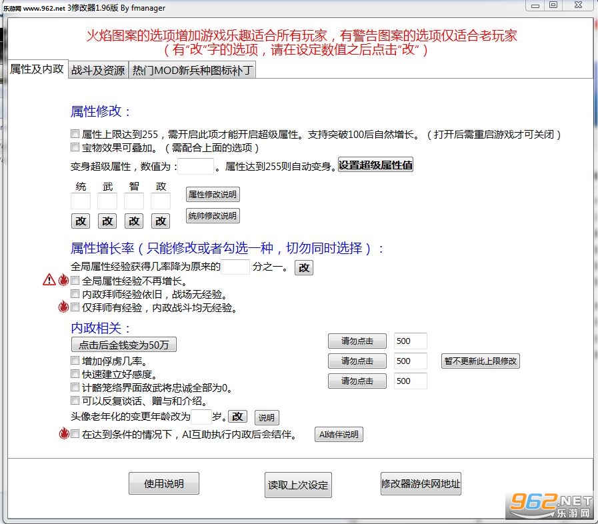Click the flame icon beside 仅拜师有经验
Image resolution: width=598 pixels, height=524 pixels.
64,307
